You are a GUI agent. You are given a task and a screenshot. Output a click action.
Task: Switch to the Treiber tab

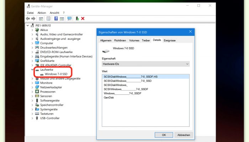pyautogui.click(x=146, y=40)
